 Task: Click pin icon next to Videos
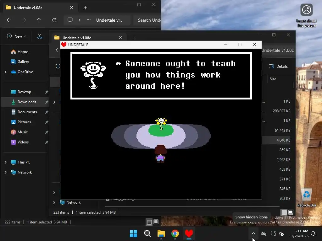tap(47, 142)
